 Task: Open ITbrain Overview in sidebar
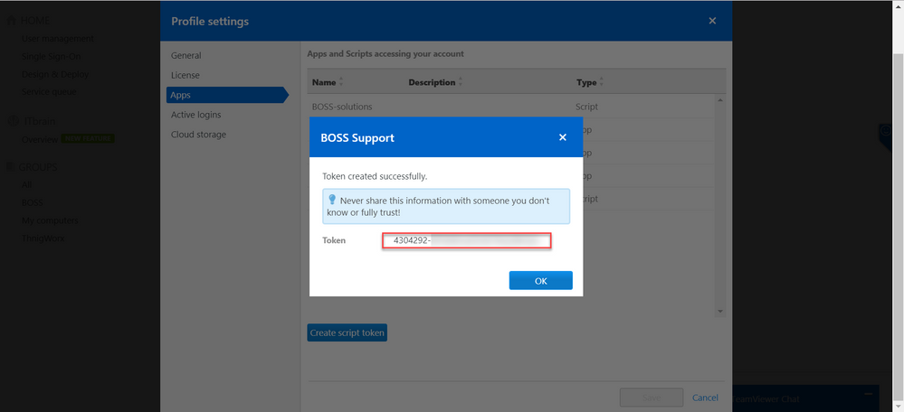point(40,139)
